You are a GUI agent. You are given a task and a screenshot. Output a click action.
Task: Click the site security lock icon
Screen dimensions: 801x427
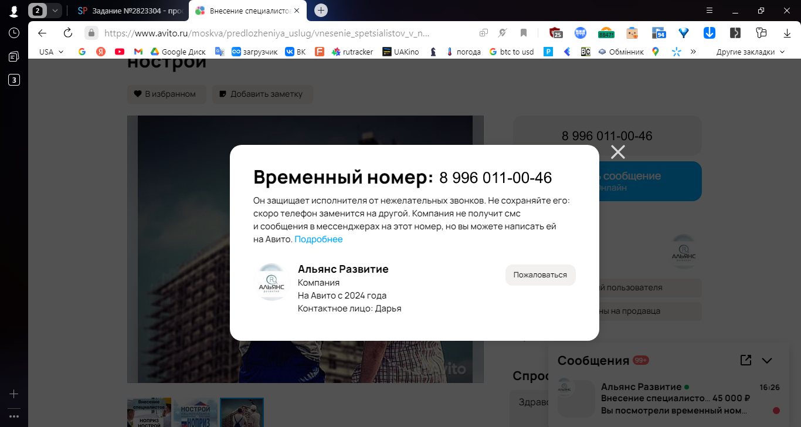click(91, 33)
